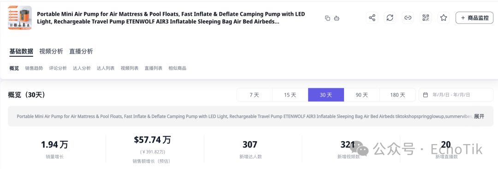Open the QR code icon
Viewport: 498px width, 169px height.
tap(426, 18)
